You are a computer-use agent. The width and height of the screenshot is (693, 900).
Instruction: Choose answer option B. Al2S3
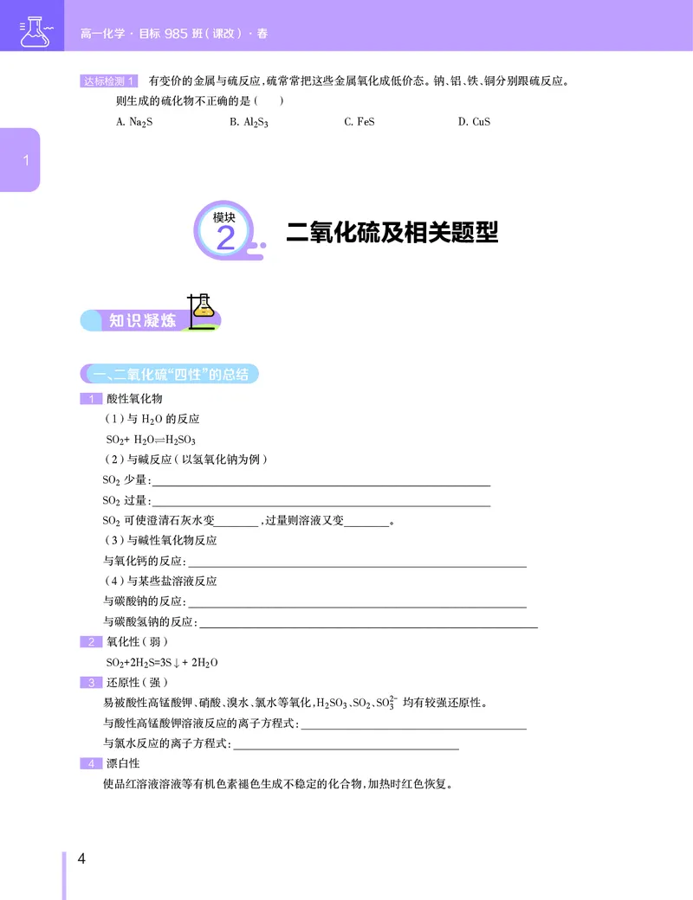249,122
